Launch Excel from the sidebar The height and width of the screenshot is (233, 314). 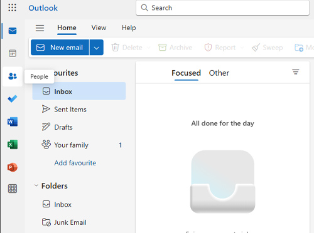(x=13, y=145)
